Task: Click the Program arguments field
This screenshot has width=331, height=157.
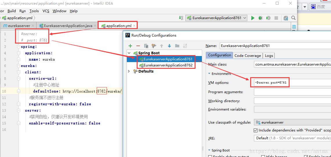Action: pyautogui.click(x=292, y=92)
